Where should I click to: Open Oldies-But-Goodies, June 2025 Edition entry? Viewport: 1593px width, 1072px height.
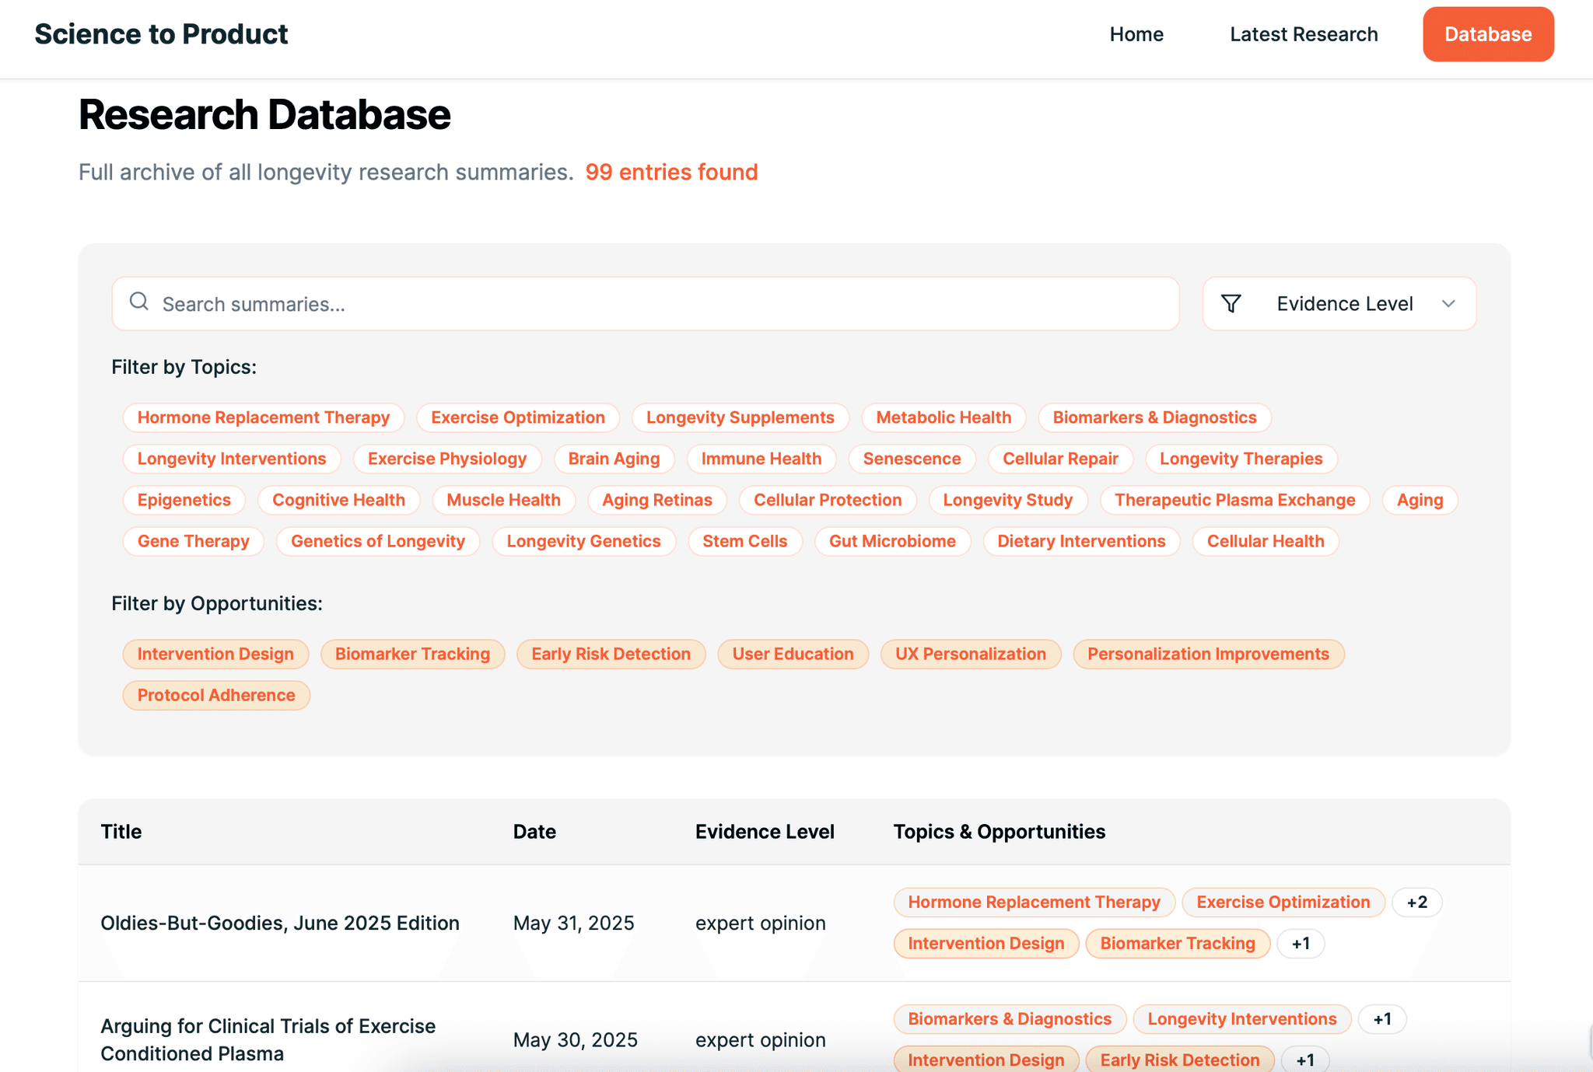(280, 923)
